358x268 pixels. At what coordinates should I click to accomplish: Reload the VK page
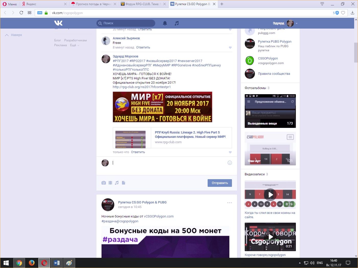tap(21, 13)
